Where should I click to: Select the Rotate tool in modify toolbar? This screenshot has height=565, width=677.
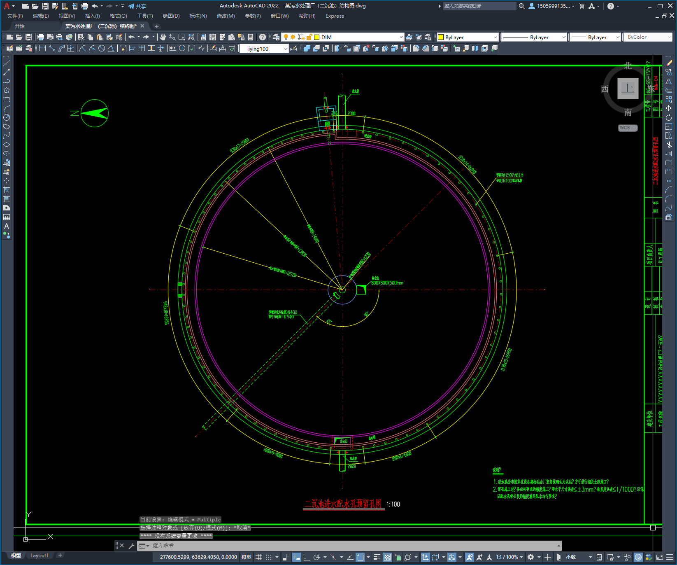[x=669, y=117]
